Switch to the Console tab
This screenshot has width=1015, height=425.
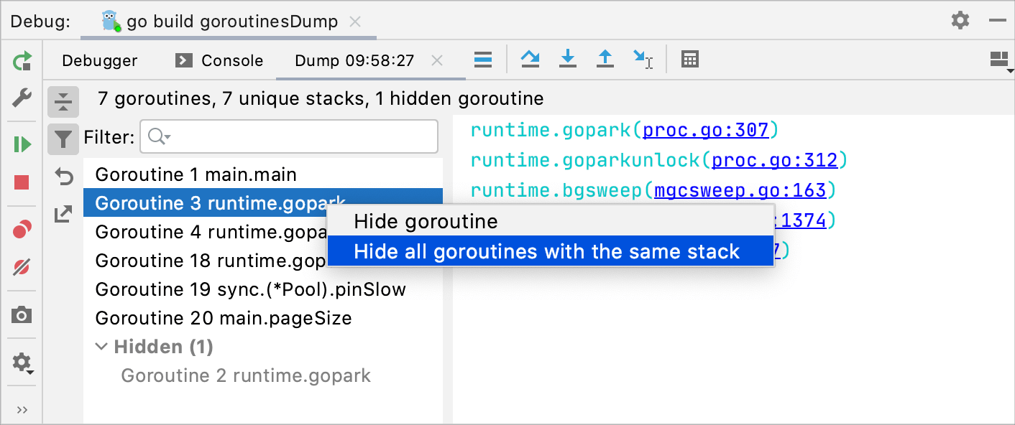point(230,60)
